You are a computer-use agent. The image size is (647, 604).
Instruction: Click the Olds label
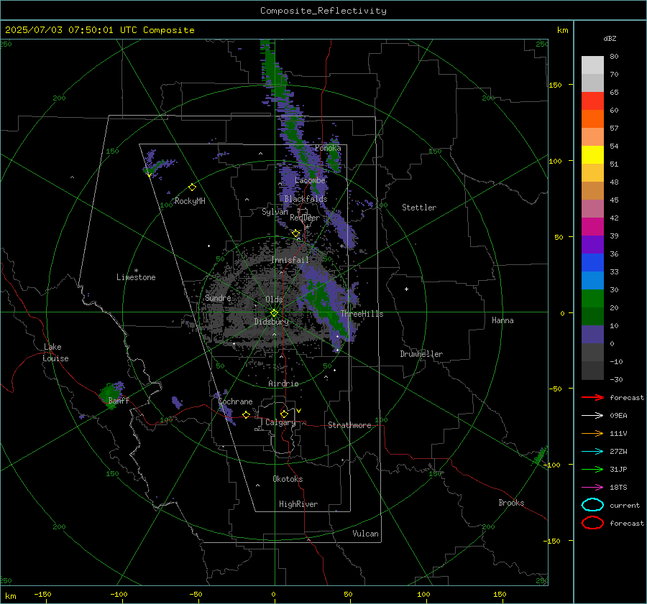coord(274,299)
